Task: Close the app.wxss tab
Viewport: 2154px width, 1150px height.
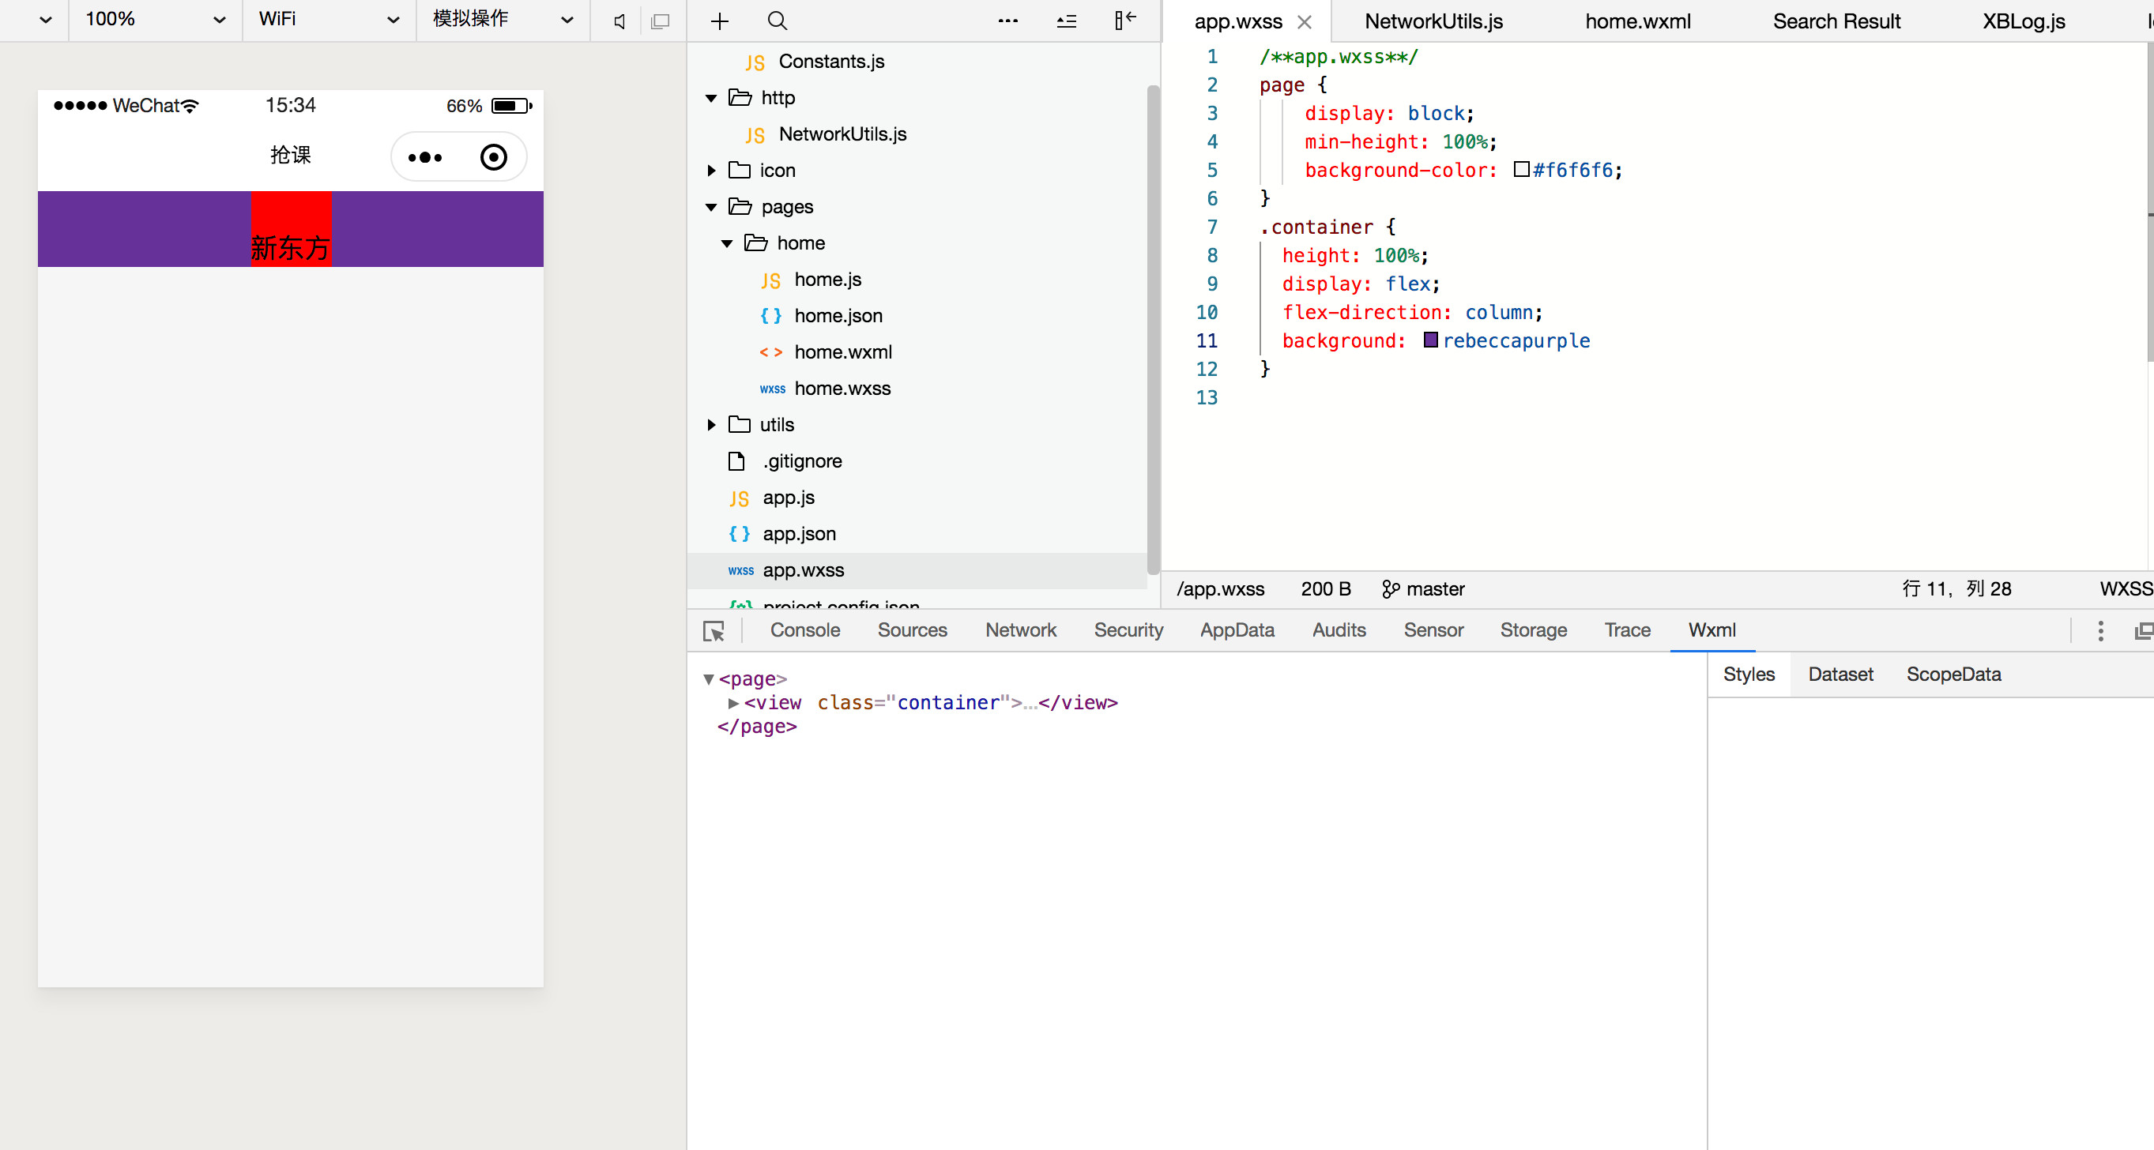Action: 1305,22
